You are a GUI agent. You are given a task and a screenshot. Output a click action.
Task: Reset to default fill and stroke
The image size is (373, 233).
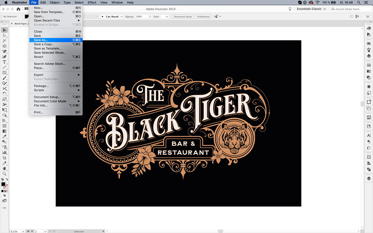click(x=2, y=179)
